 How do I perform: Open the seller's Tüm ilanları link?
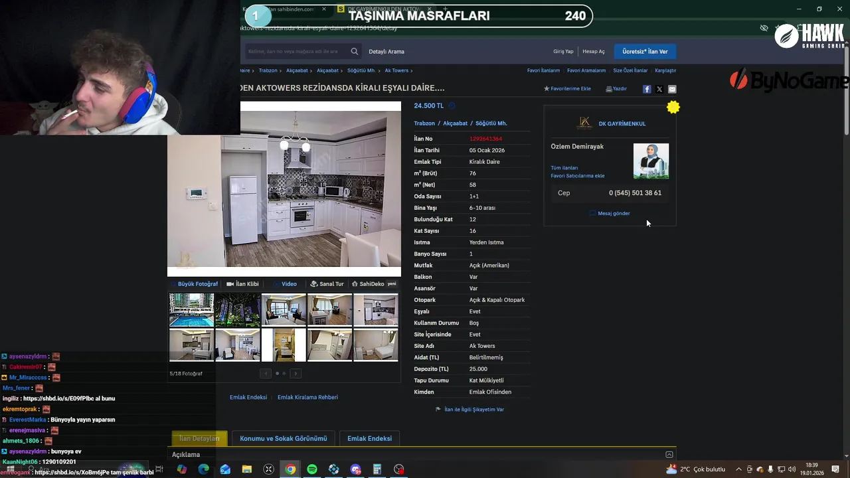564,168
